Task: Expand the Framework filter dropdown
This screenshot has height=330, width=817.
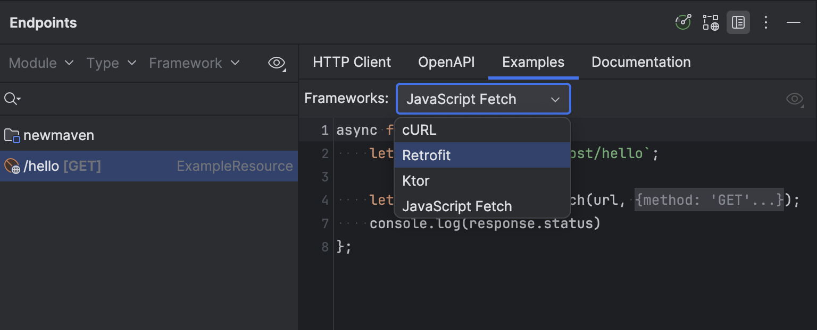Action: [194, 63]
